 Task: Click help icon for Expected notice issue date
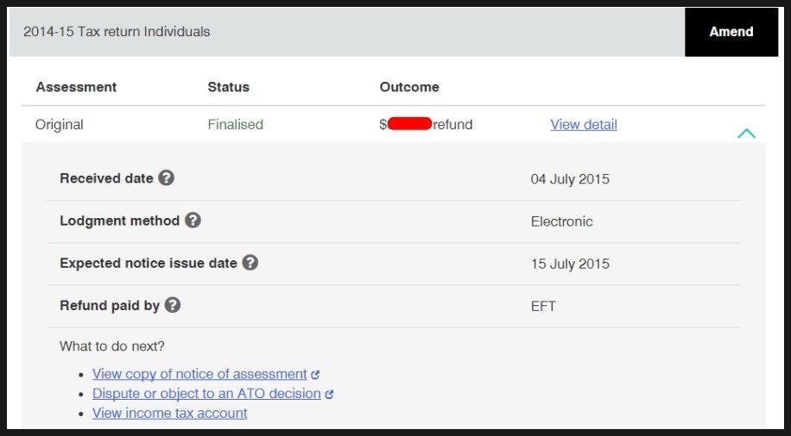(x=250, y=262)
